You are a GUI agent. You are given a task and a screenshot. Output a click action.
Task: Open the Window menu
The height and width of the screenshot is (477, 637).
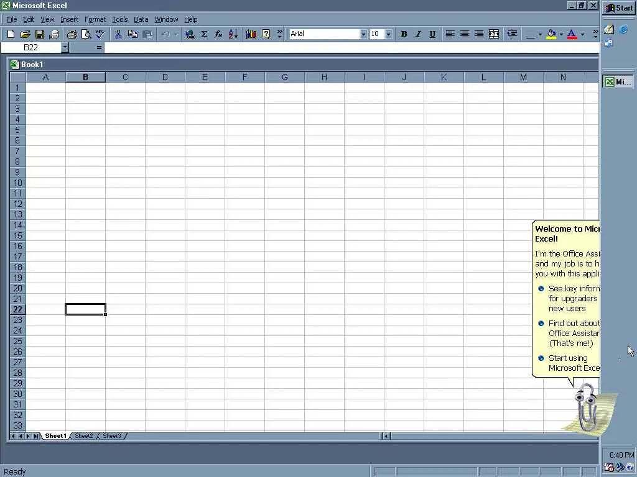[166, 19]
